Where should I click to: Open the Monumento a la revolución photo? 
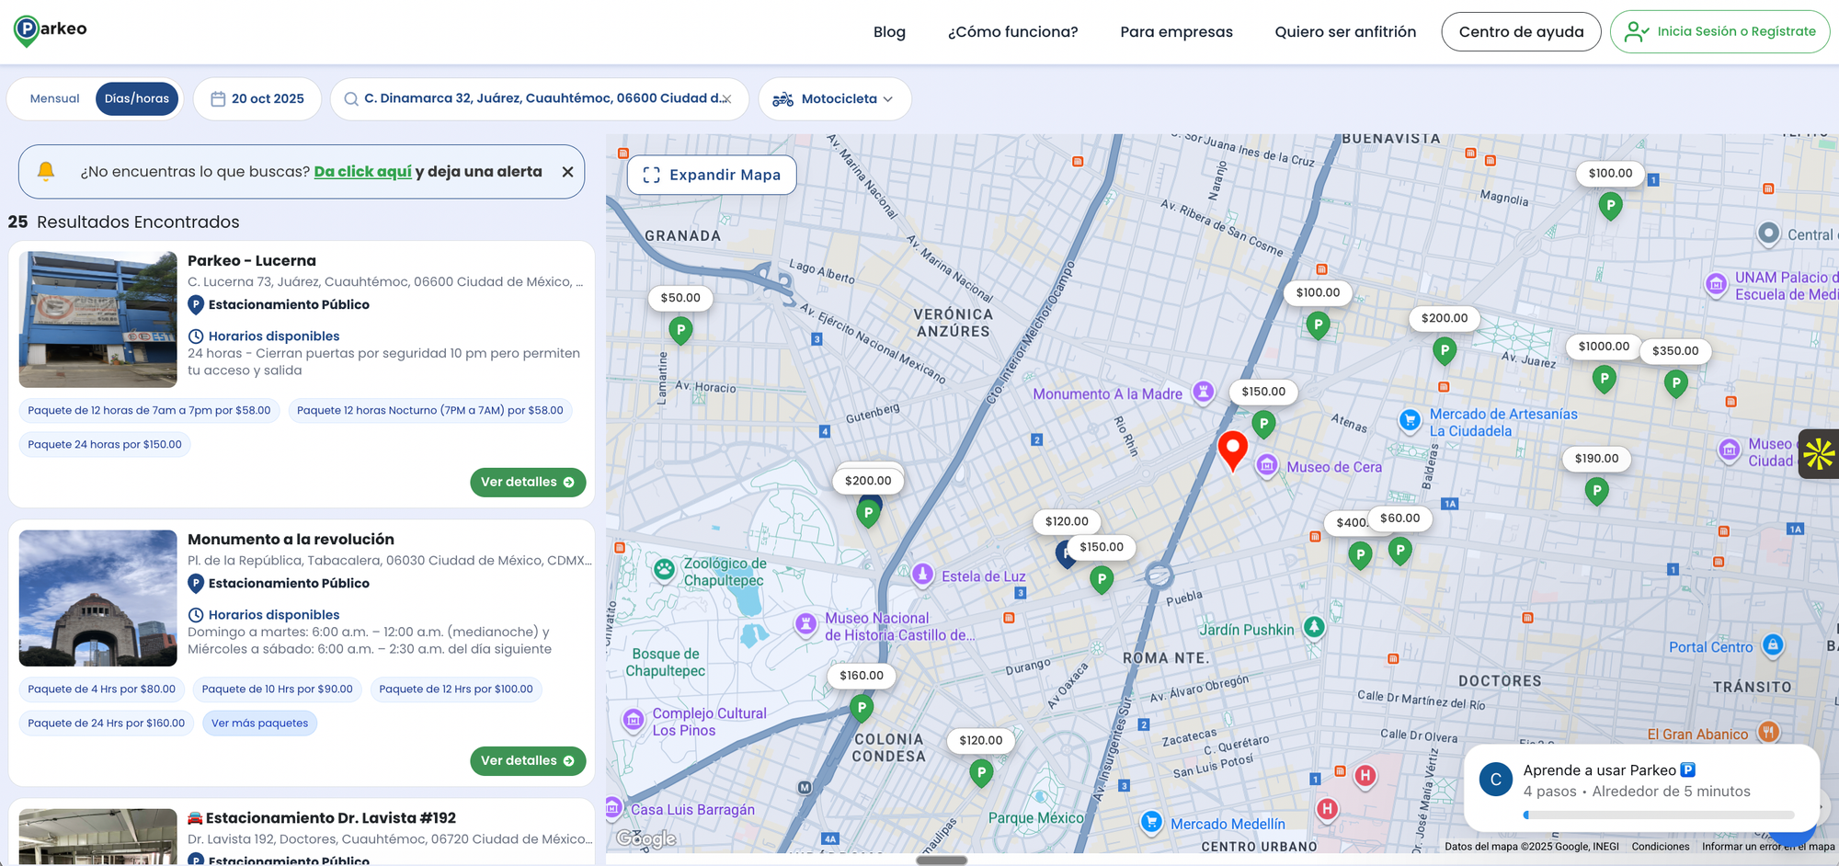pos(98,598)
